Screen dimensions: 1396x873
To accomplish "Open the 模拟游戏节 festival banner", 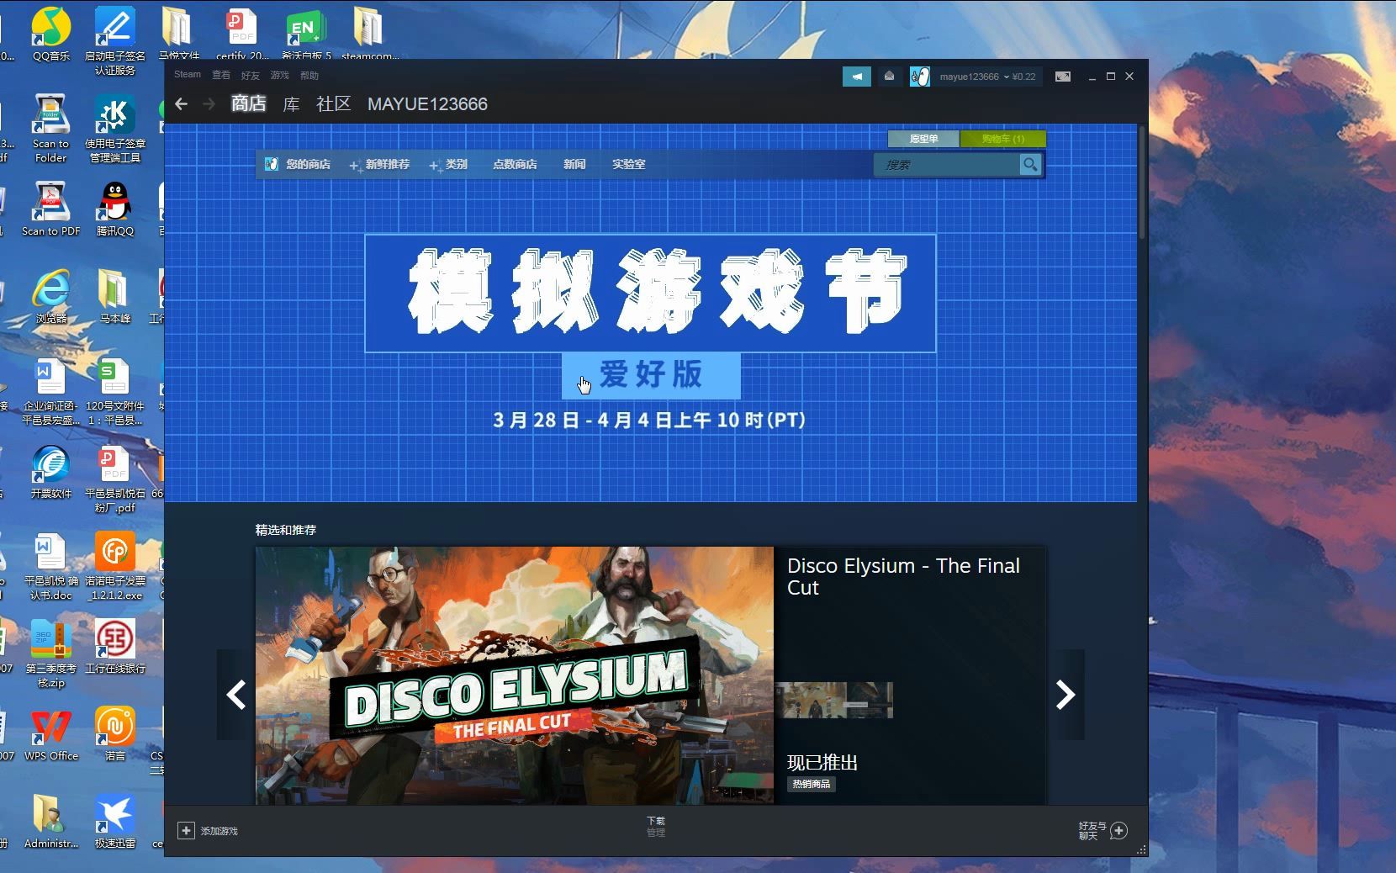I will pos(650,293).
